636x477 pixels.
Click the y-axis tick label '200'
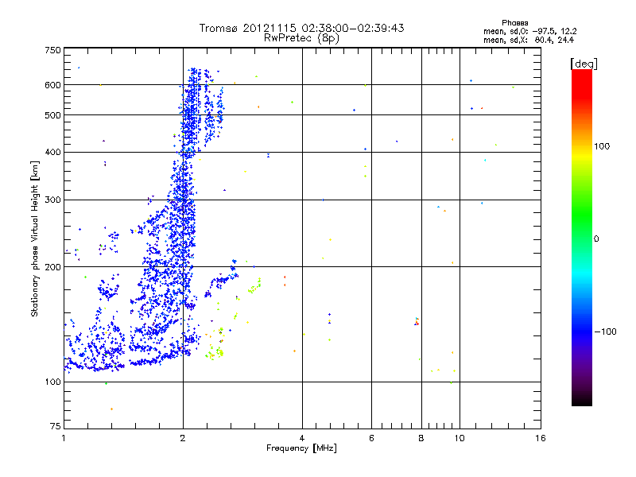pyautogui.click(x=52, y=267)
